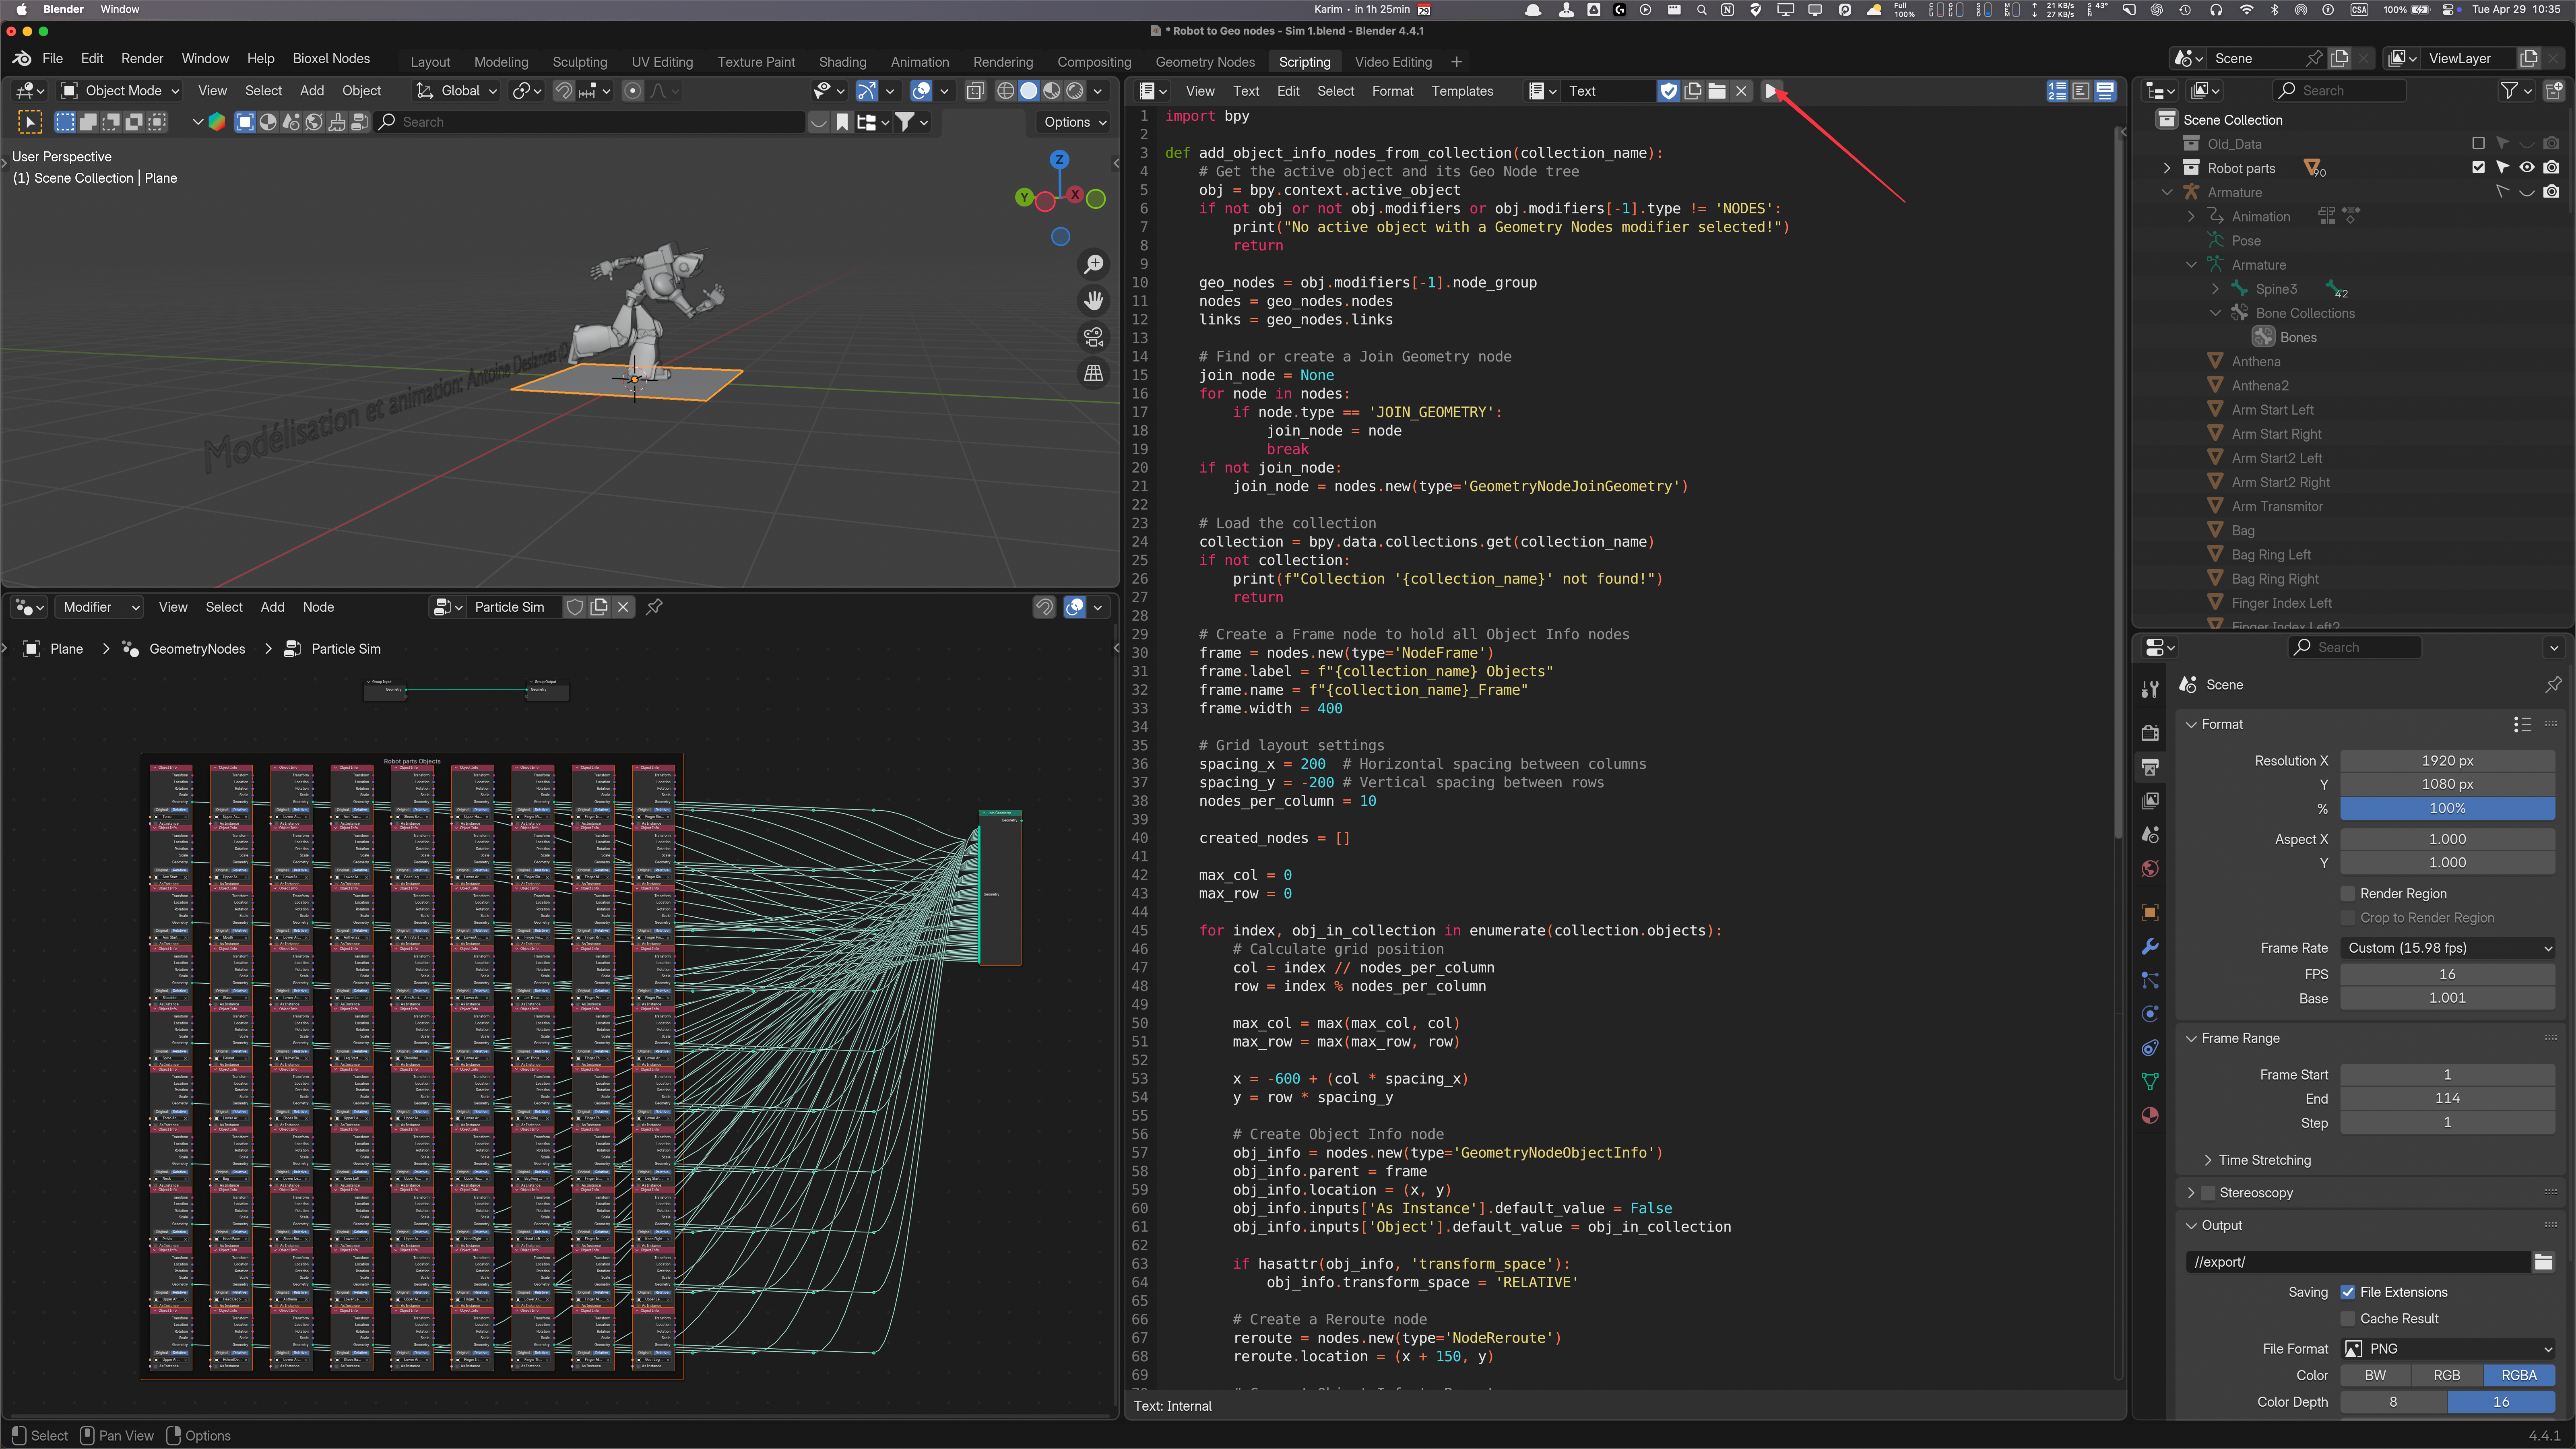Run the script with the play button
Screen dimensions: 2576x1449
click(x=1771, y=91)
